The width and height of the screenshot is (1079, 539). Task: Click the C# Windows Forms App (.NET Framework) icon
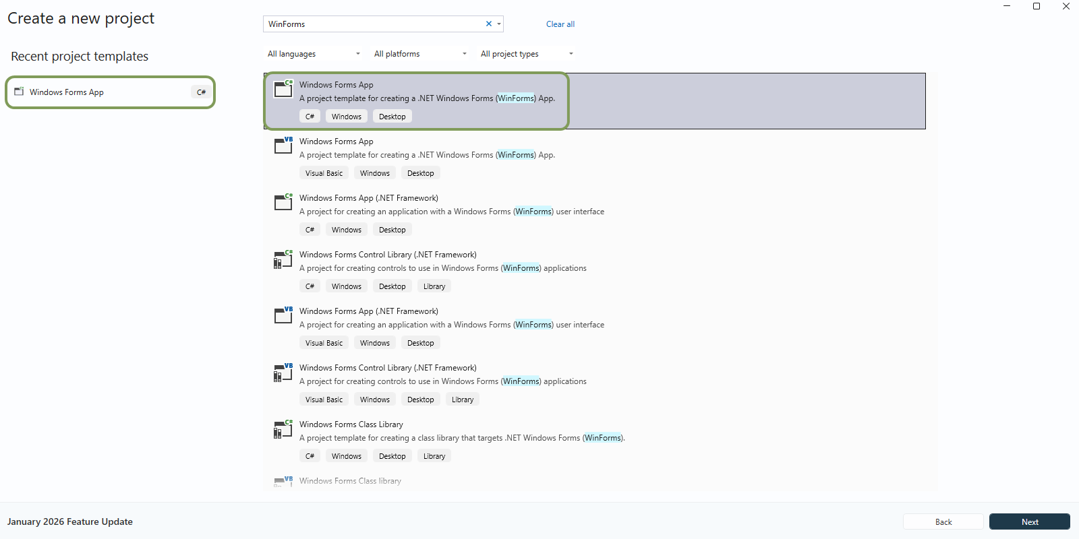tap(283, 201)
